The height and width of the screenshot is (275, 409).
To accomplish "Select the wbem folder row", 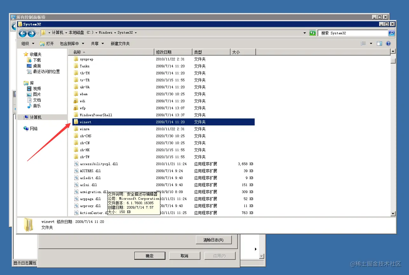I will 164,94.
